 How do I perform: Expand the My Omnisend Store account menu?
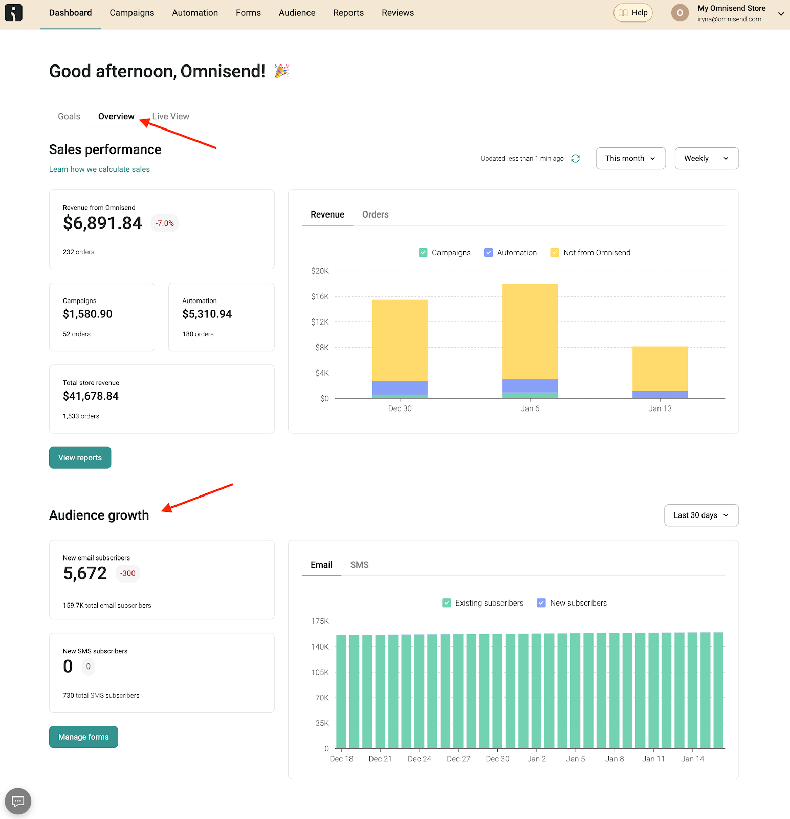tap(781, 14)
